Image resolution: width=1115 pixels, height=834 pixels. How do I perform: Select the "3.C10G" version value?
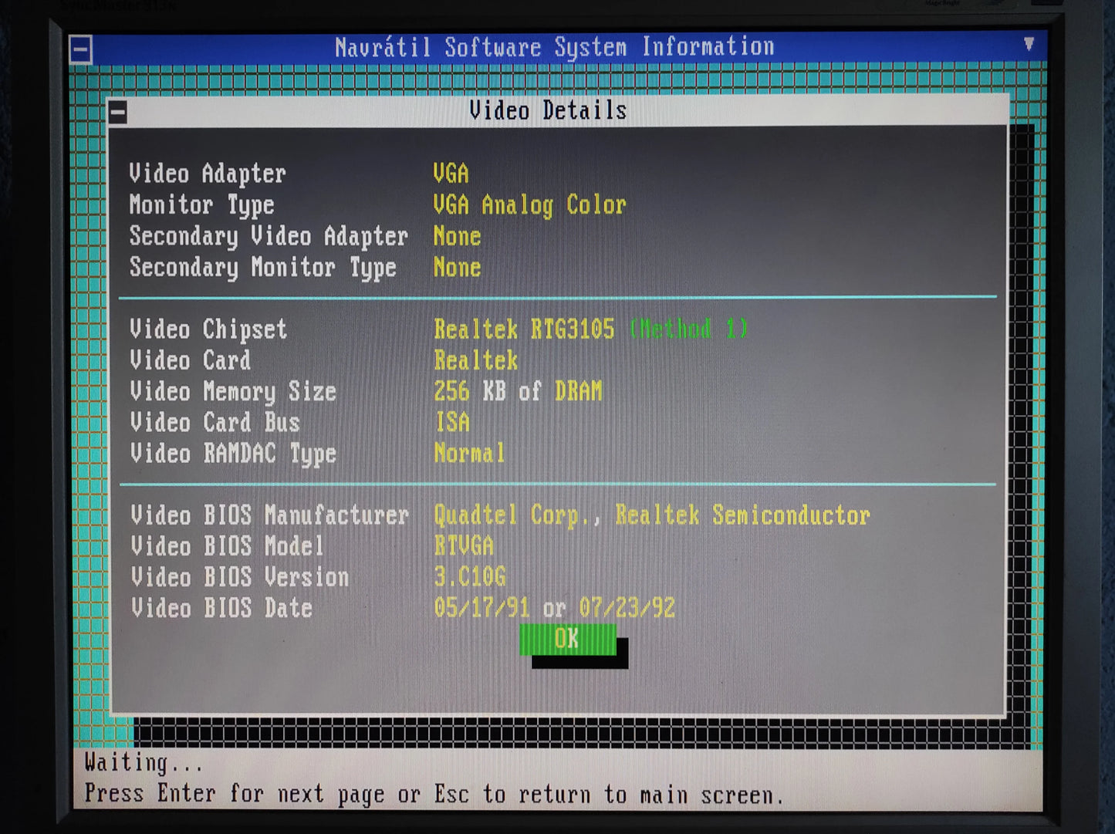[x=470, y=577]
